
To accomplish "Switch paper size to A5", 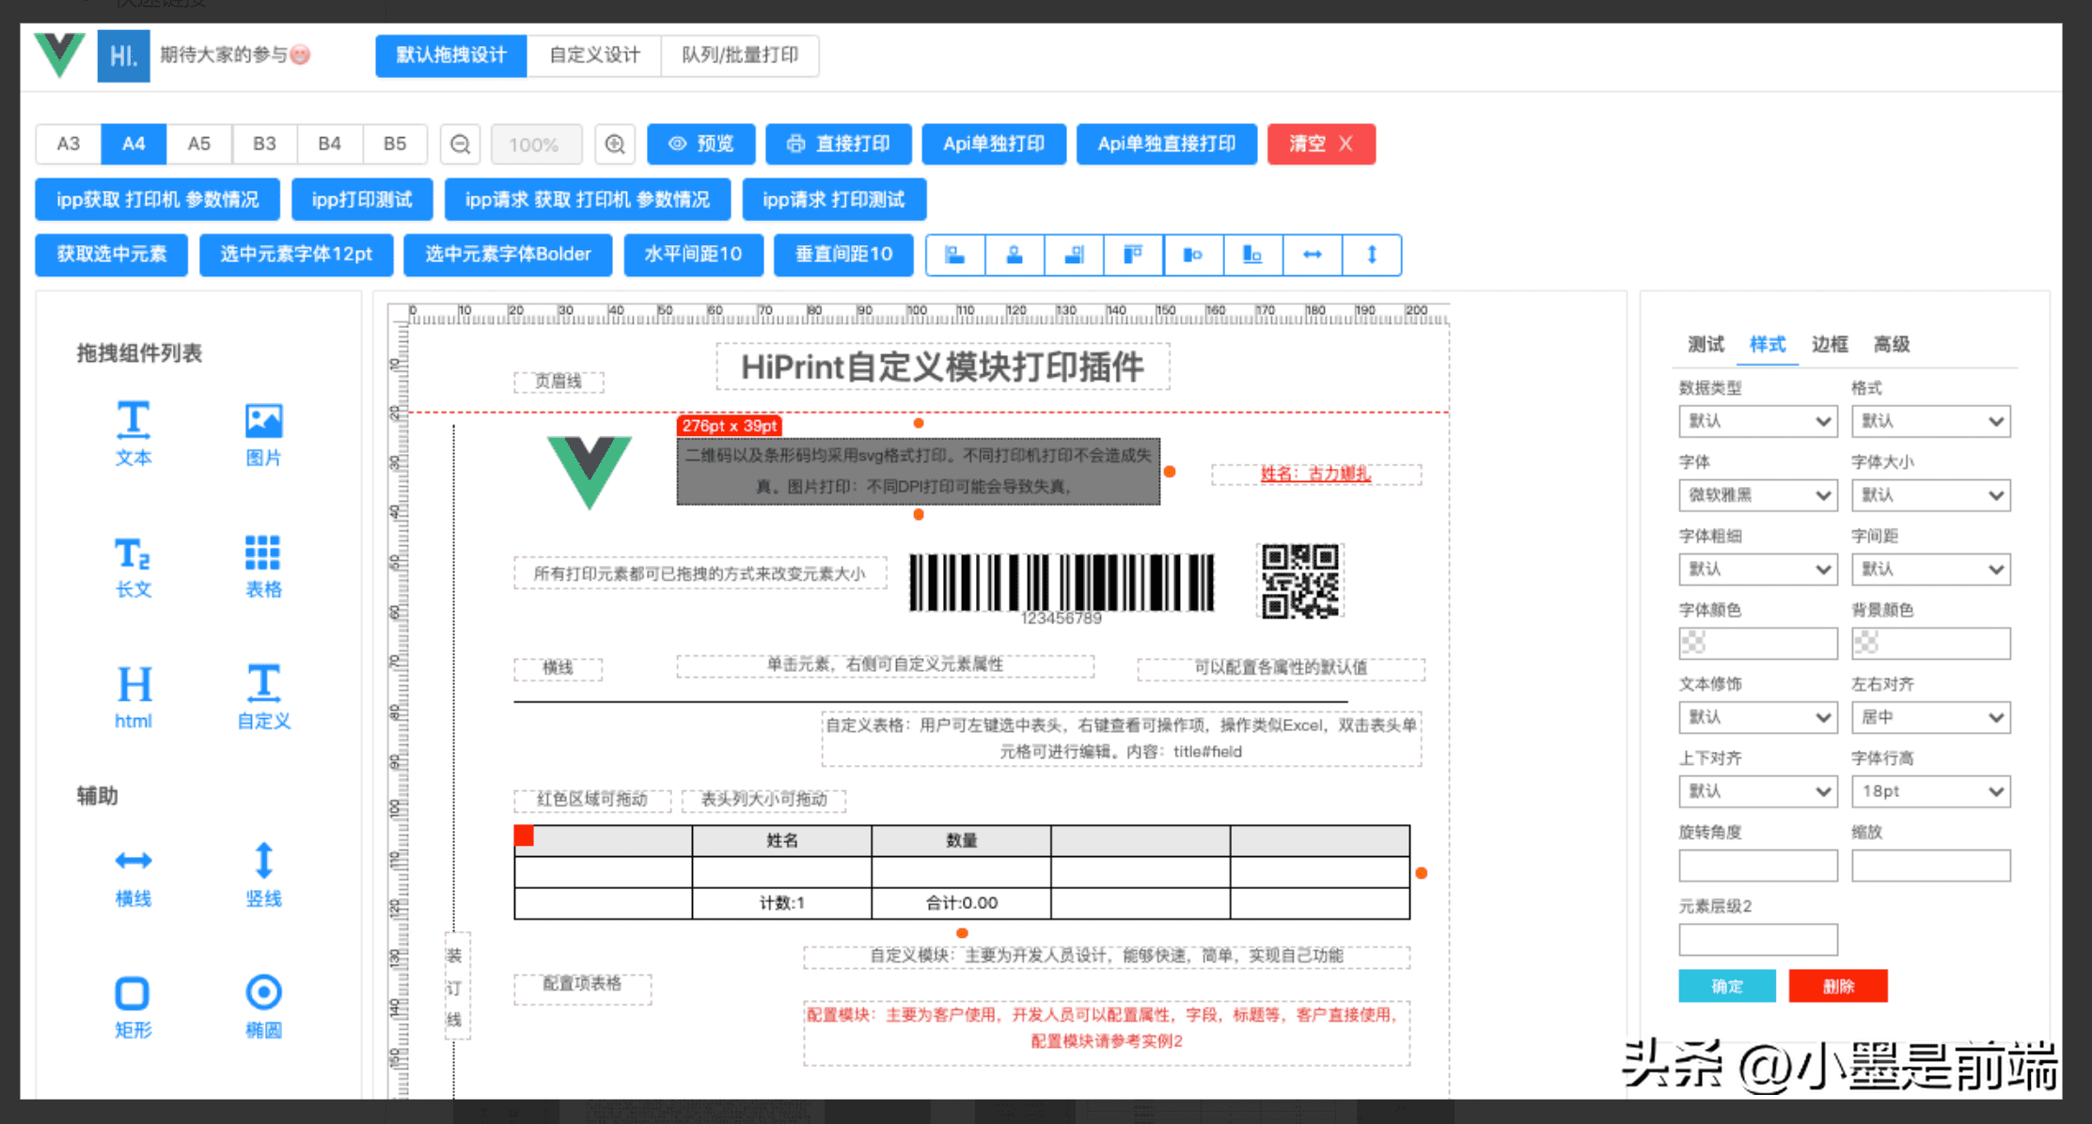I will (198, 144).
